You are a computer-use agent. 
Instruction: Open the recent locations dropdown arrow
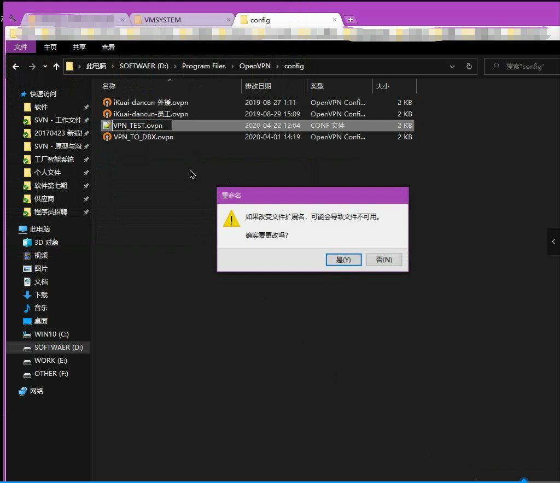[x=45, y=67]
